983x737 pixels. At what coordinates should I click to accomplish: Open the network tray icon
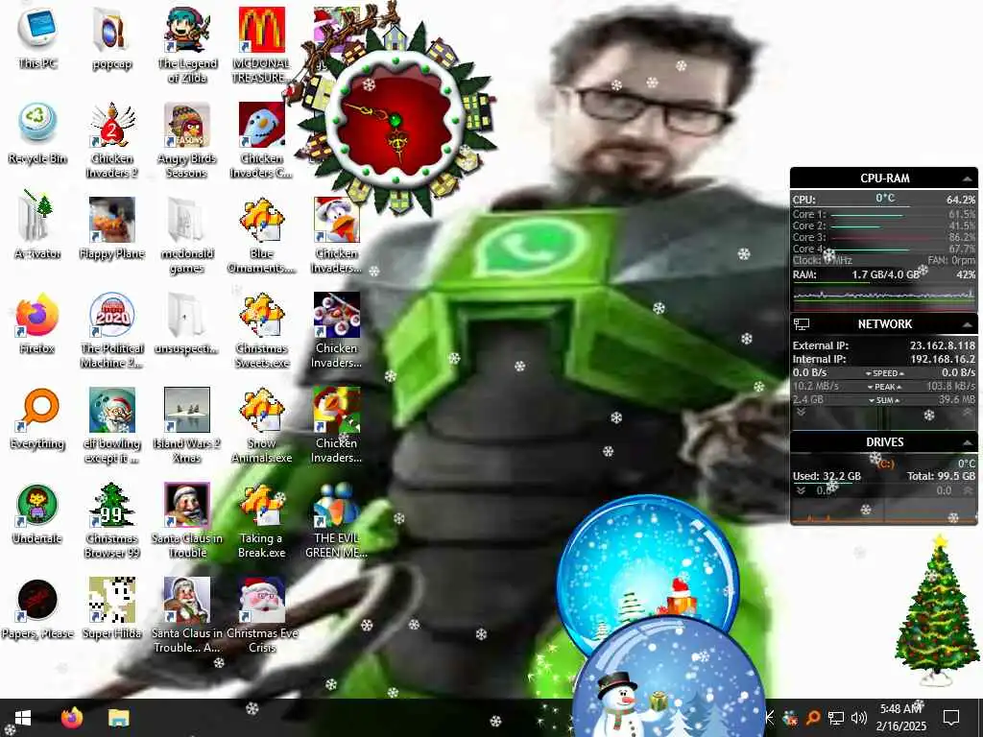pyautogui.click(x=836, y=718)
